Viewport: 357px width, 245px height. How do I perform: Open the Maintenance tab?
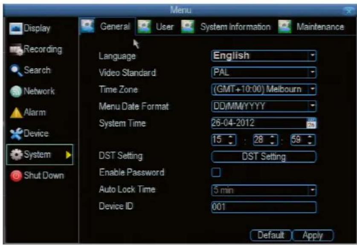311,27
